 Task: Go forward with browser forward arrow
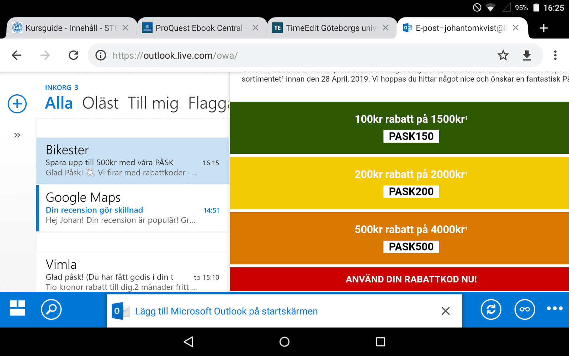45,55
